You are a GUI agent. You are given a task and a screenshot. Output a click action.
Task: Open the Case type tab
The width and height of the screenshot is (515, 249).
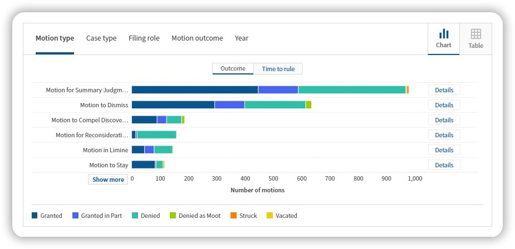point(101,38)
